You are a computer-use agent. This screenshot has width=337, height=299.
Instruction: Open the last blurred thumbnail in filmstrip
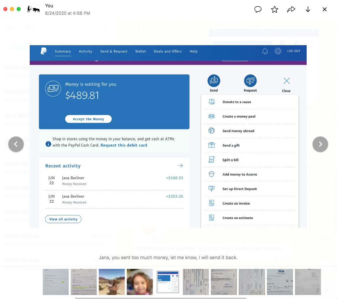click(x=308, y=282)
